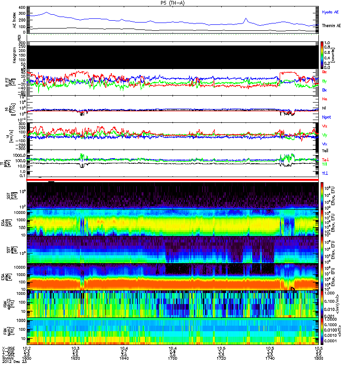Select the blue Kyoto AE legend label

click(x=330, y=12)
